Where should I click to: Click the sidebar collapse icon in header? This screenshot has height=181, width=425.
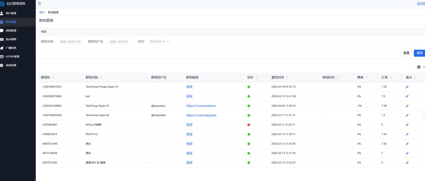point(40,4)
